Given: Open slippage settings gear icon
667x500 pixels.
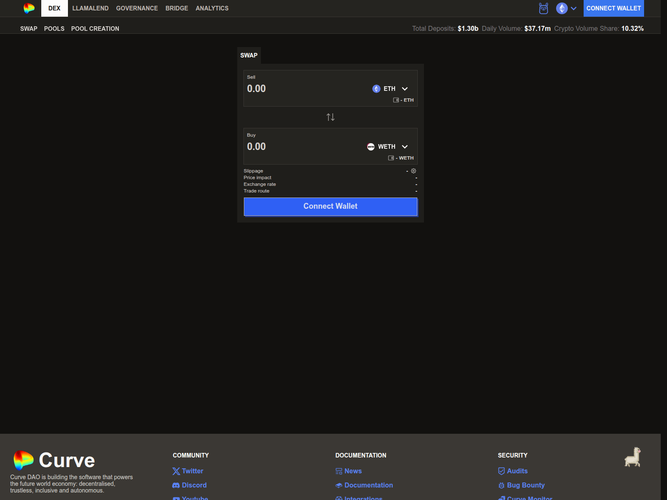Looking at the screenshot, I should pyautogui.click(x=414, y=171).
